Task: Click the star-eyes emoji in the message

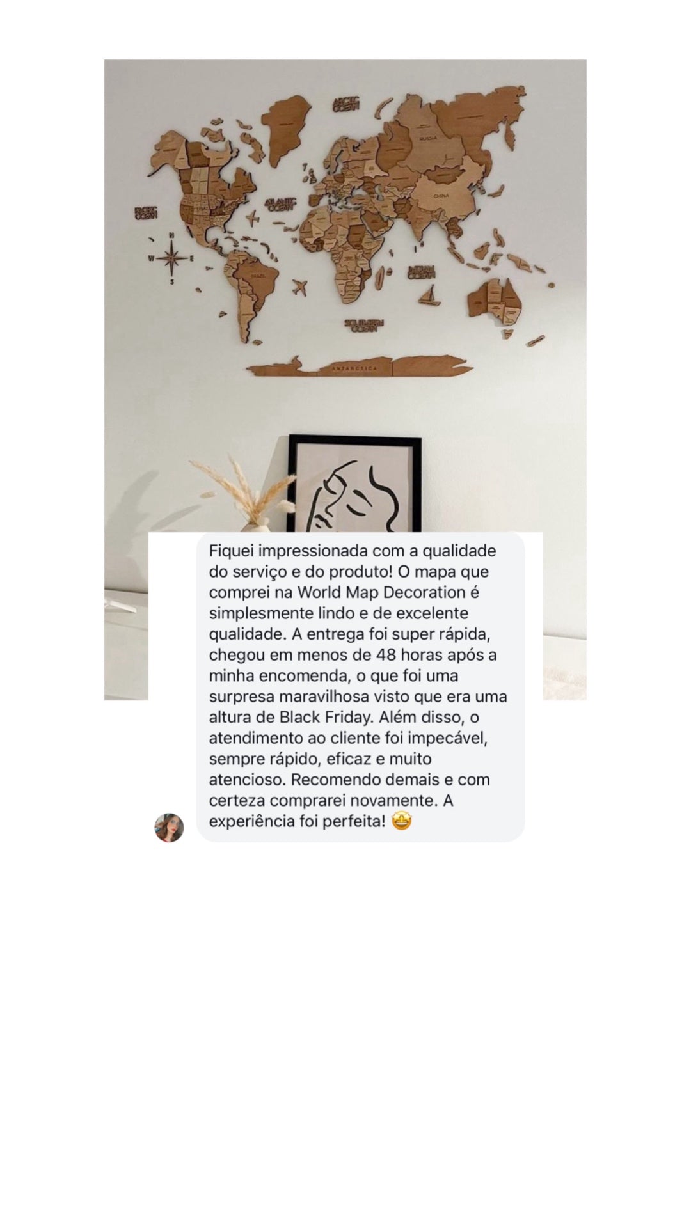Action: pos(401,821)
